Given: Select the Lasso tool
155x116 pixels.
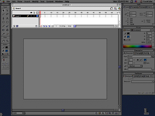Looking at the screenshot, I should click(7, 14).
